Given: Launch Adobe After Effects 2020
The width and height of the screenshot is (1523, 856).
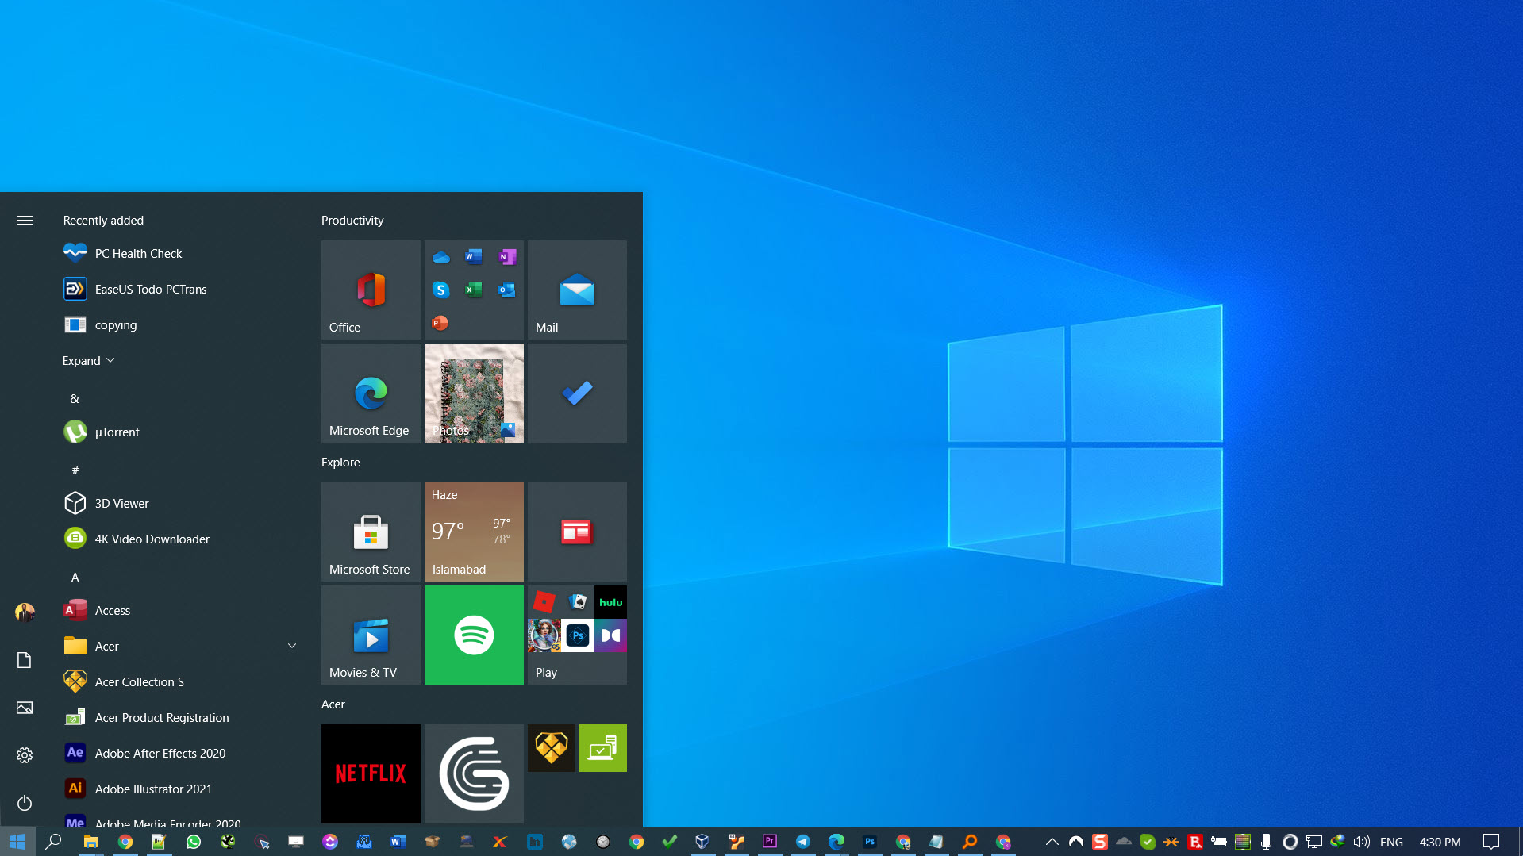Looking at the screenshot, I should (x=181, y=754).
